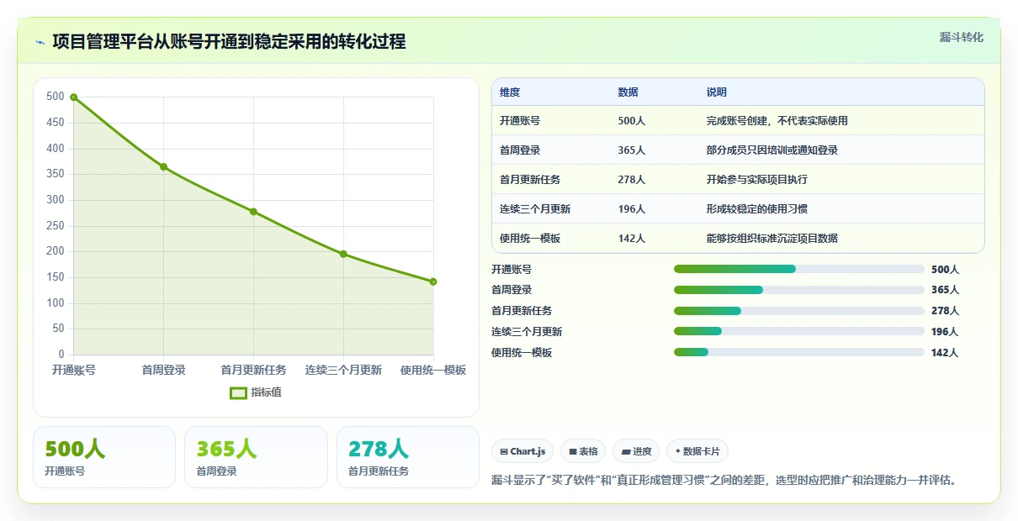Click the 数据卡片 chip
1018x521 pixels.
[697, 451]
